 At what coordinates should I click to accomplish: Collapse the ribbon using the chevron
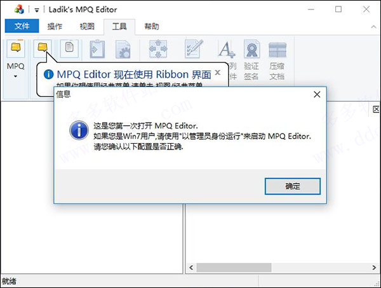pos(373,27)
